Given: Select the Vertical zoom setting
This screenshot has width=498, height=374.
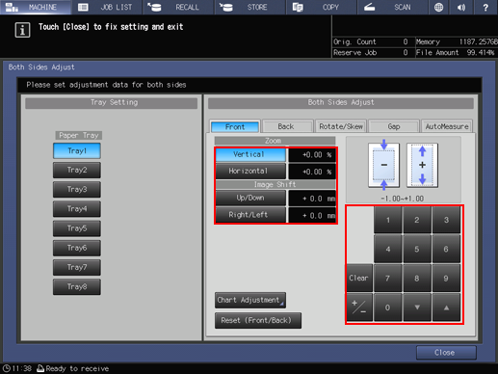Looking at the screenshot, I should 250,154.
